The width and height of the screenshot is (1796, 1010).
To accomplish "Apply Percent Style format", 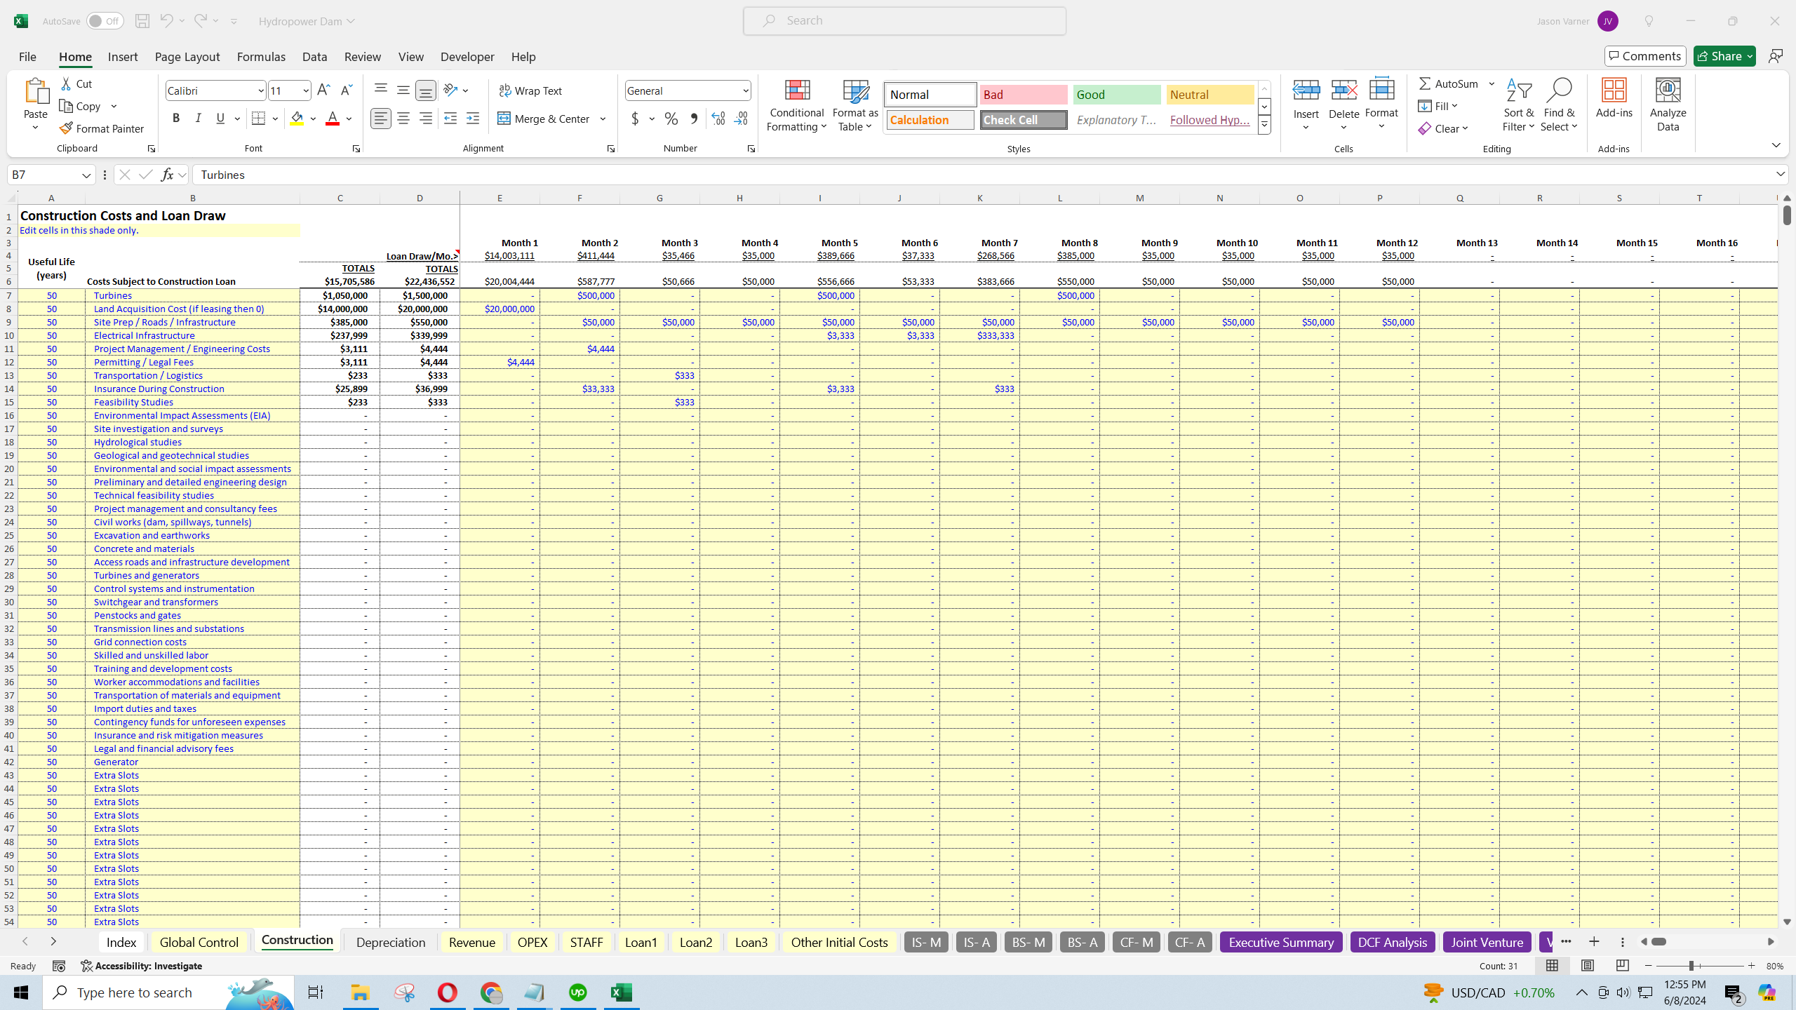I will point(671,119).
